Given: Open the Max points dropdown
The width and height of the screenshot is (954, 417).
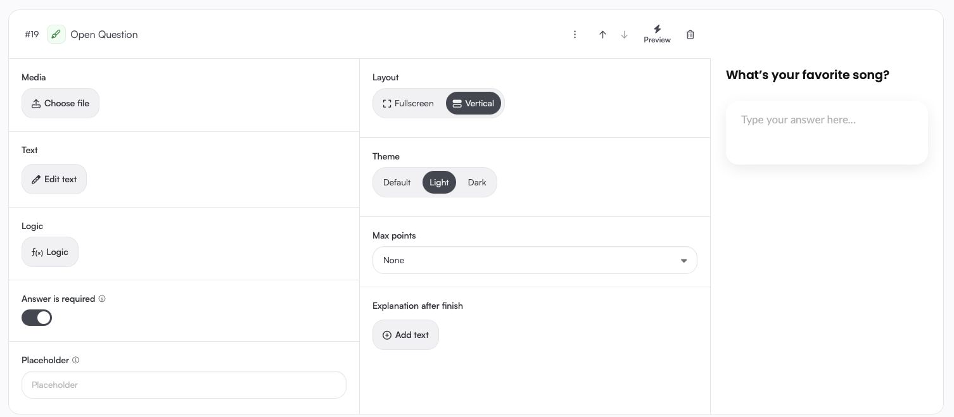Looking at the screenshot, I should [535, 260].
